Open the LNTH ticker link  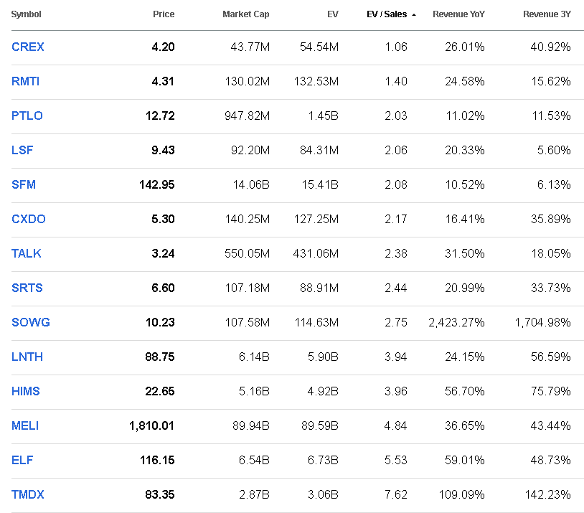tap(27, 357)
